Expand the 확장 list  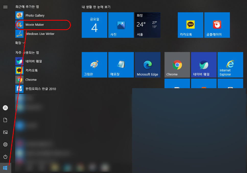(x=20, y=43)
